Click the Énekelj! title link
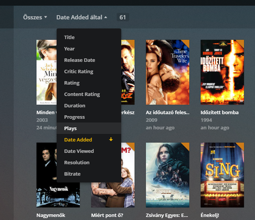The height and width of the screenshot is (220, 255). click(210, 215)
